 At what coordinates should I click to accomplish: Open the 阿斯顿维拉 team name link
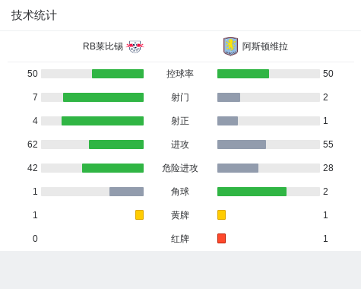(x=265, y=46)
